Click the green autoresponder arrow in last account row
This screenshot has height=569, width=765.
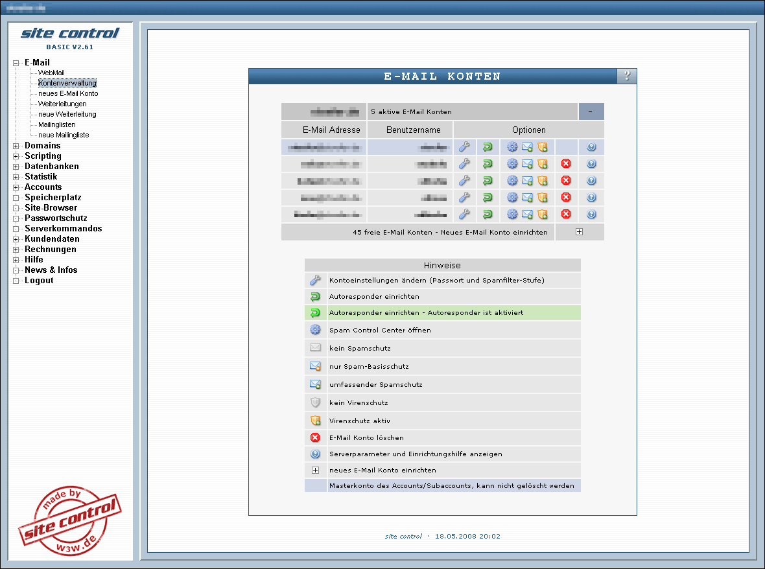(488, 214)
